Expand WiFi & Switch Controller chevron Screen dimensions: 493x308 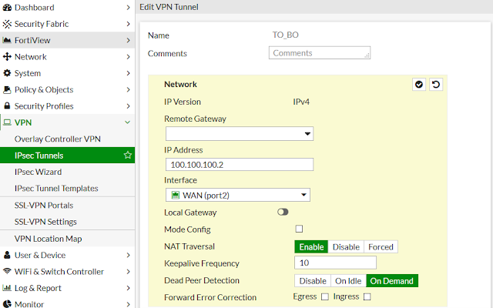pos(128,271)
